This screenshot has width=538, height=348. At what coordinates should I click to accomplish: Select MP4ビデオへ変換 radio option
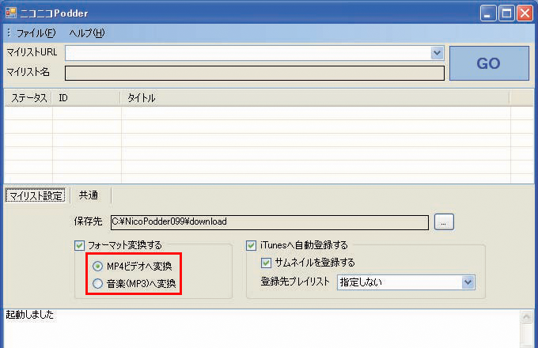click(x=98, y=266)
